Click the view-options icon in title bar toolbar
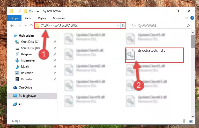 click(31, 11)
